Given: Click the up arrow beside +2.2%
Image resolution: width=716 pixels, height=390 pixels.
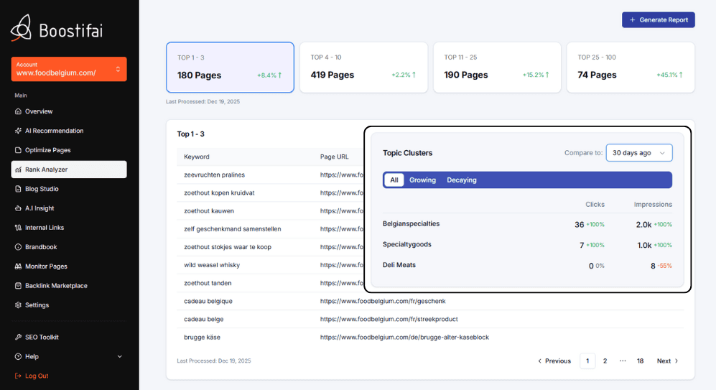Looking at the screenshot, I should coord(414,75).
